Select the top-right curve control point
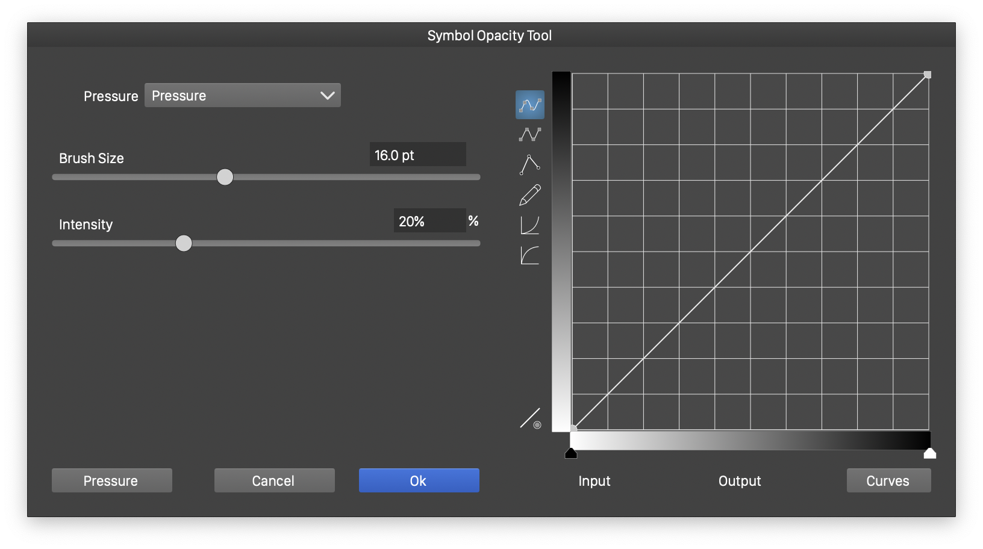 click(x=928, y=75)
